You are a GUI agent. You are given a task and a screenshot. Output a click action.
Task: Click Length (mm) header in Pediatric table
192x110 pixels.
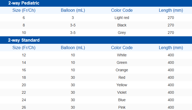pos(171,10)
